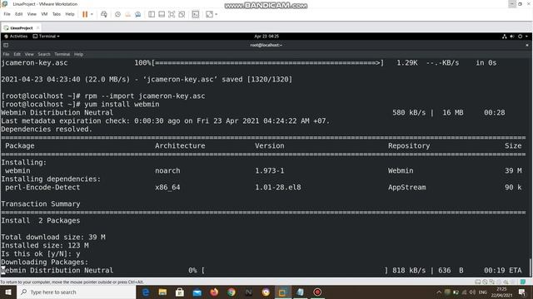Screen dimensions: 533x299
Task: Open Microsoft Store from the taskbar
Action: coord(180,292)
